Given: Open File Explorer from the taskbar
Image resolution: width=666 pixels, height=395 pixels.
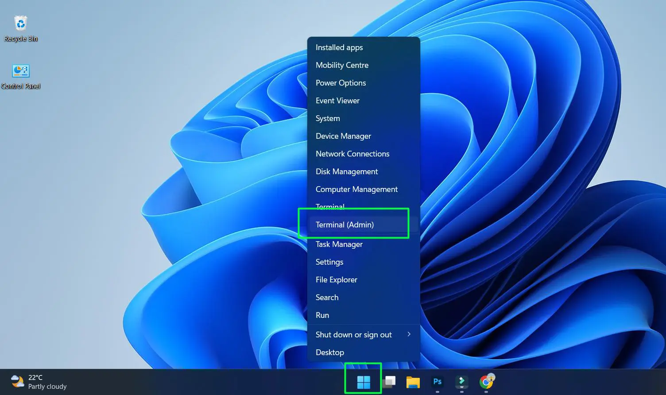Looking at the screenshot, I should [413, 381].
